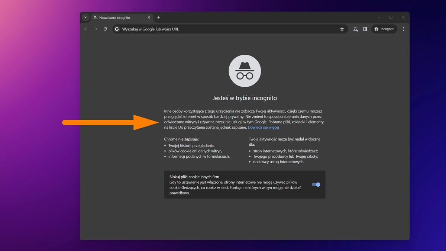The image size is (446, 251).
Task: Open the tab search chevron
Action: click(85, 17)
